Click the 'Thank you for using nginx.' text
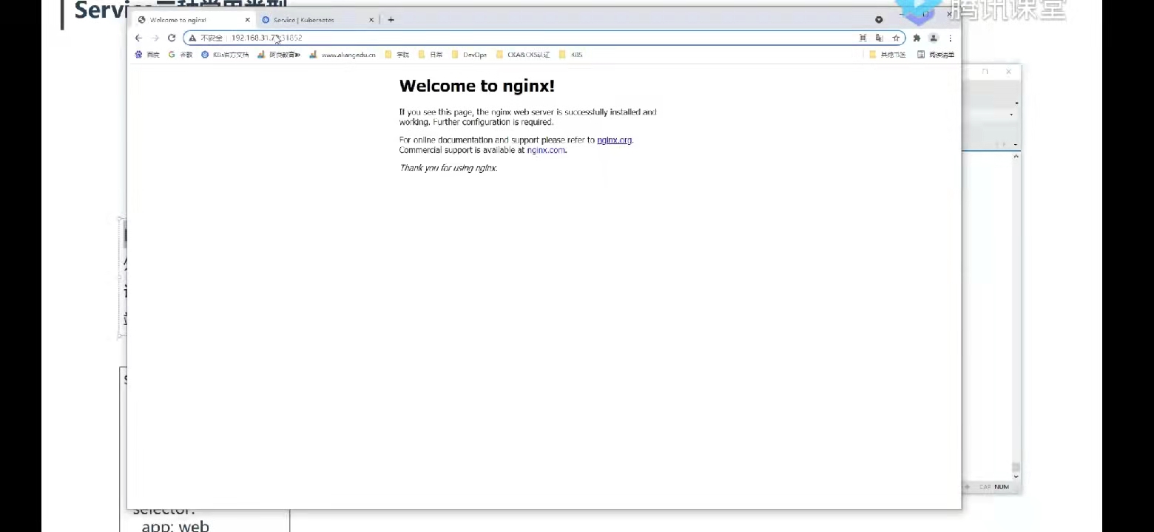Viewport: 1154px width, 532px height. click(448, 168)
